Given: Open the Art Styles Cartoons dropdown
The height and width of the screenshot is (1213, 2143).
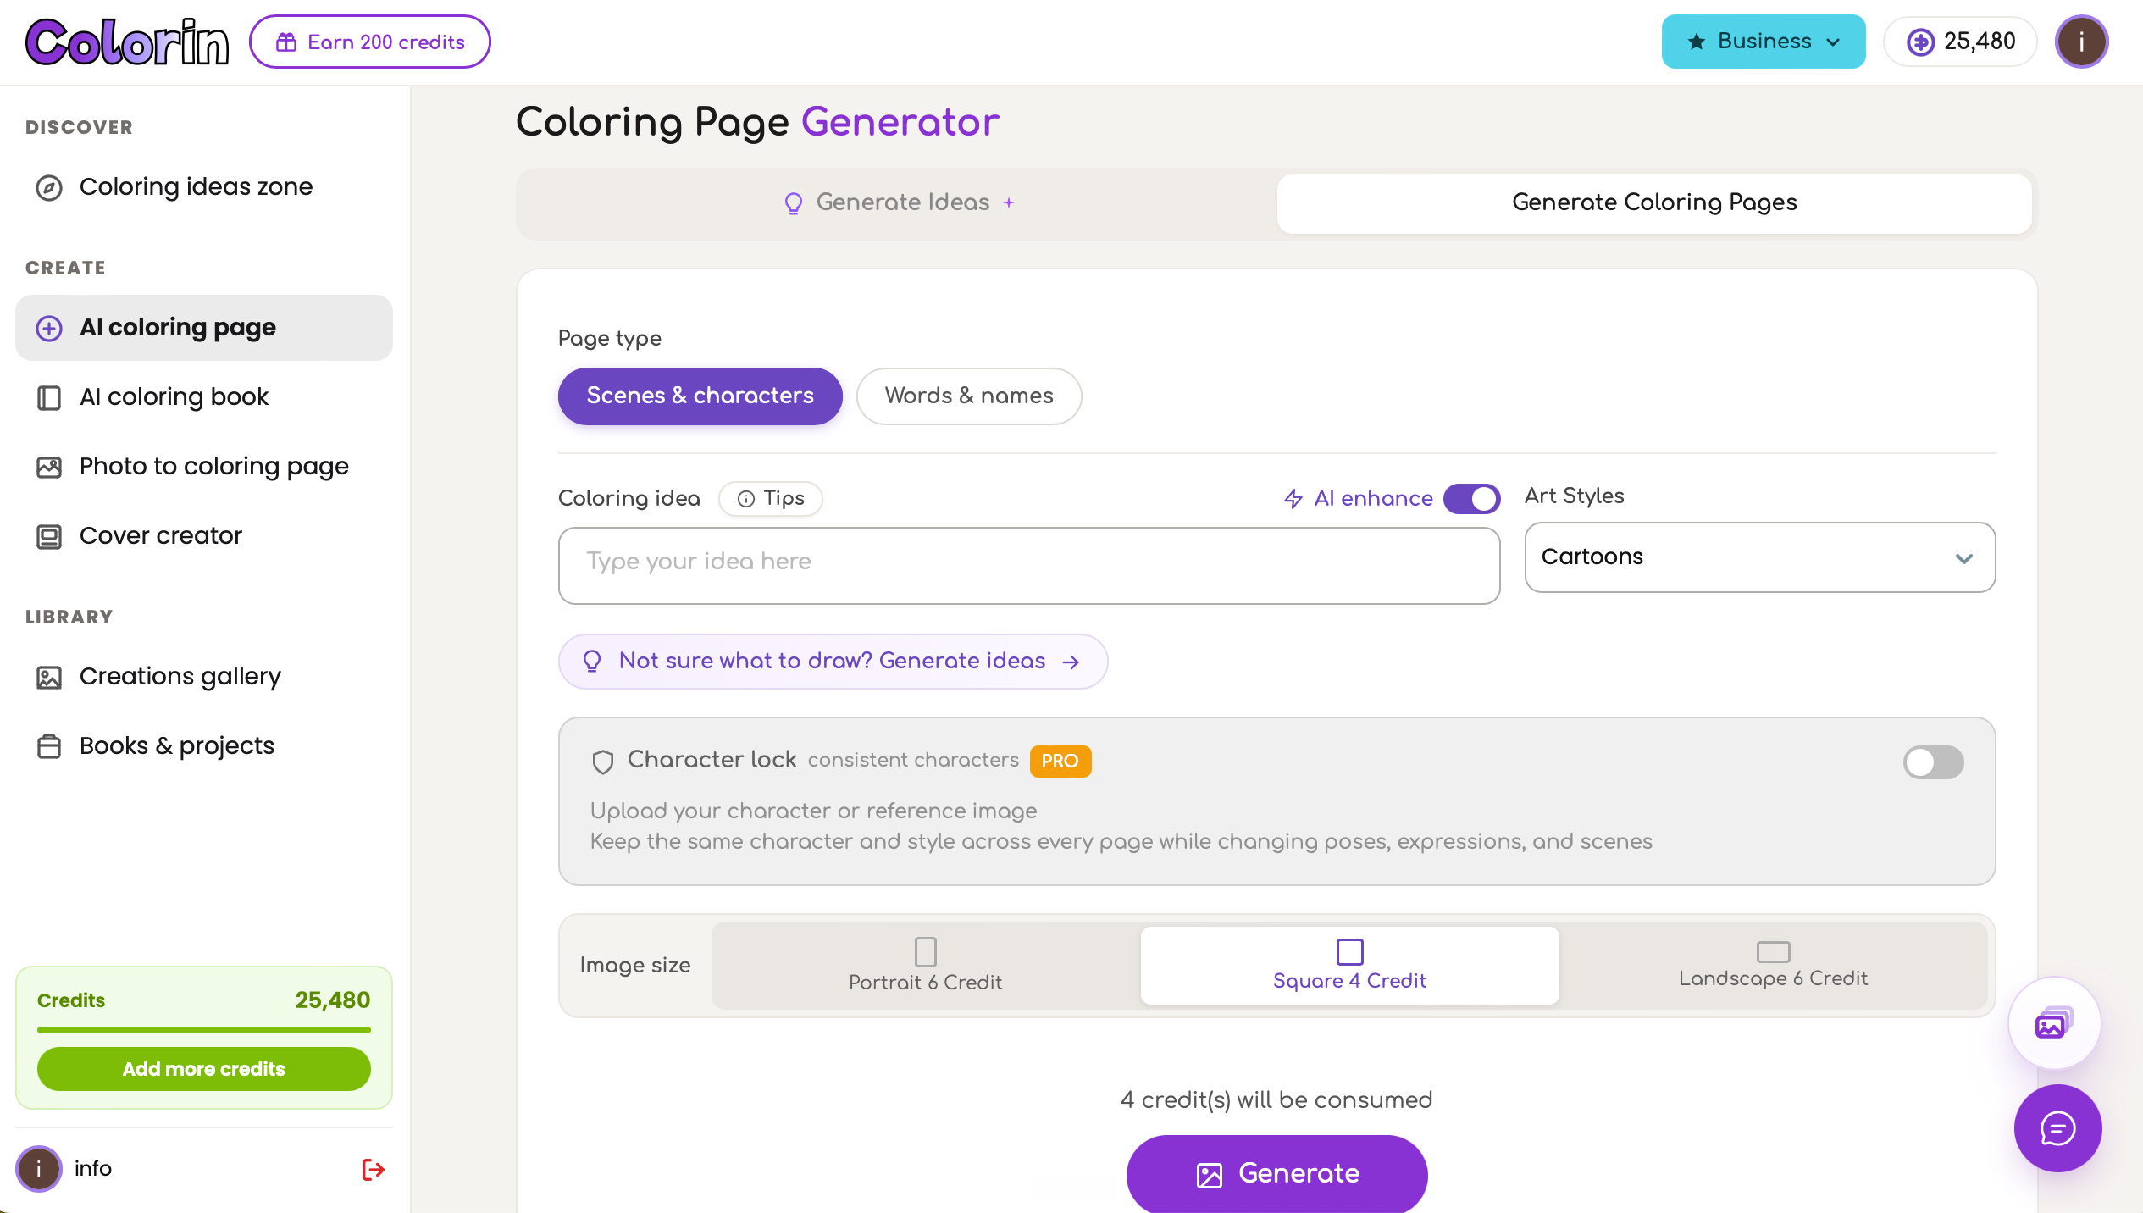Looking at the screenshot, I should tap(1759, 557).
